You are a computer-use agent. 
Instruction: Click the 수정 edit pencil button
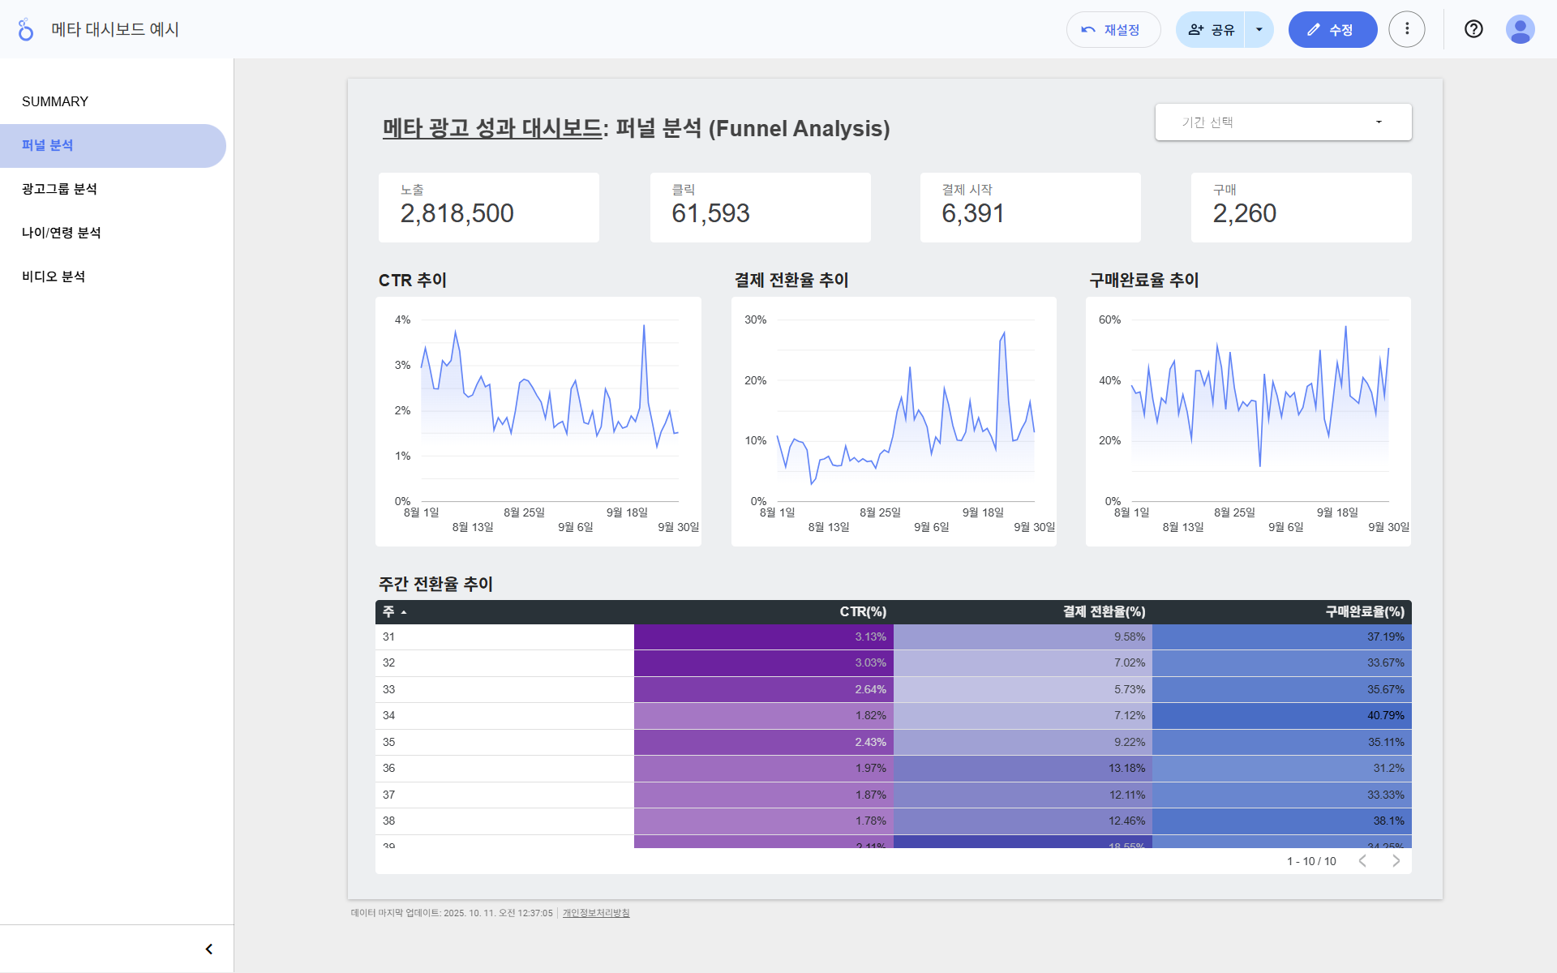(1332, 30)
